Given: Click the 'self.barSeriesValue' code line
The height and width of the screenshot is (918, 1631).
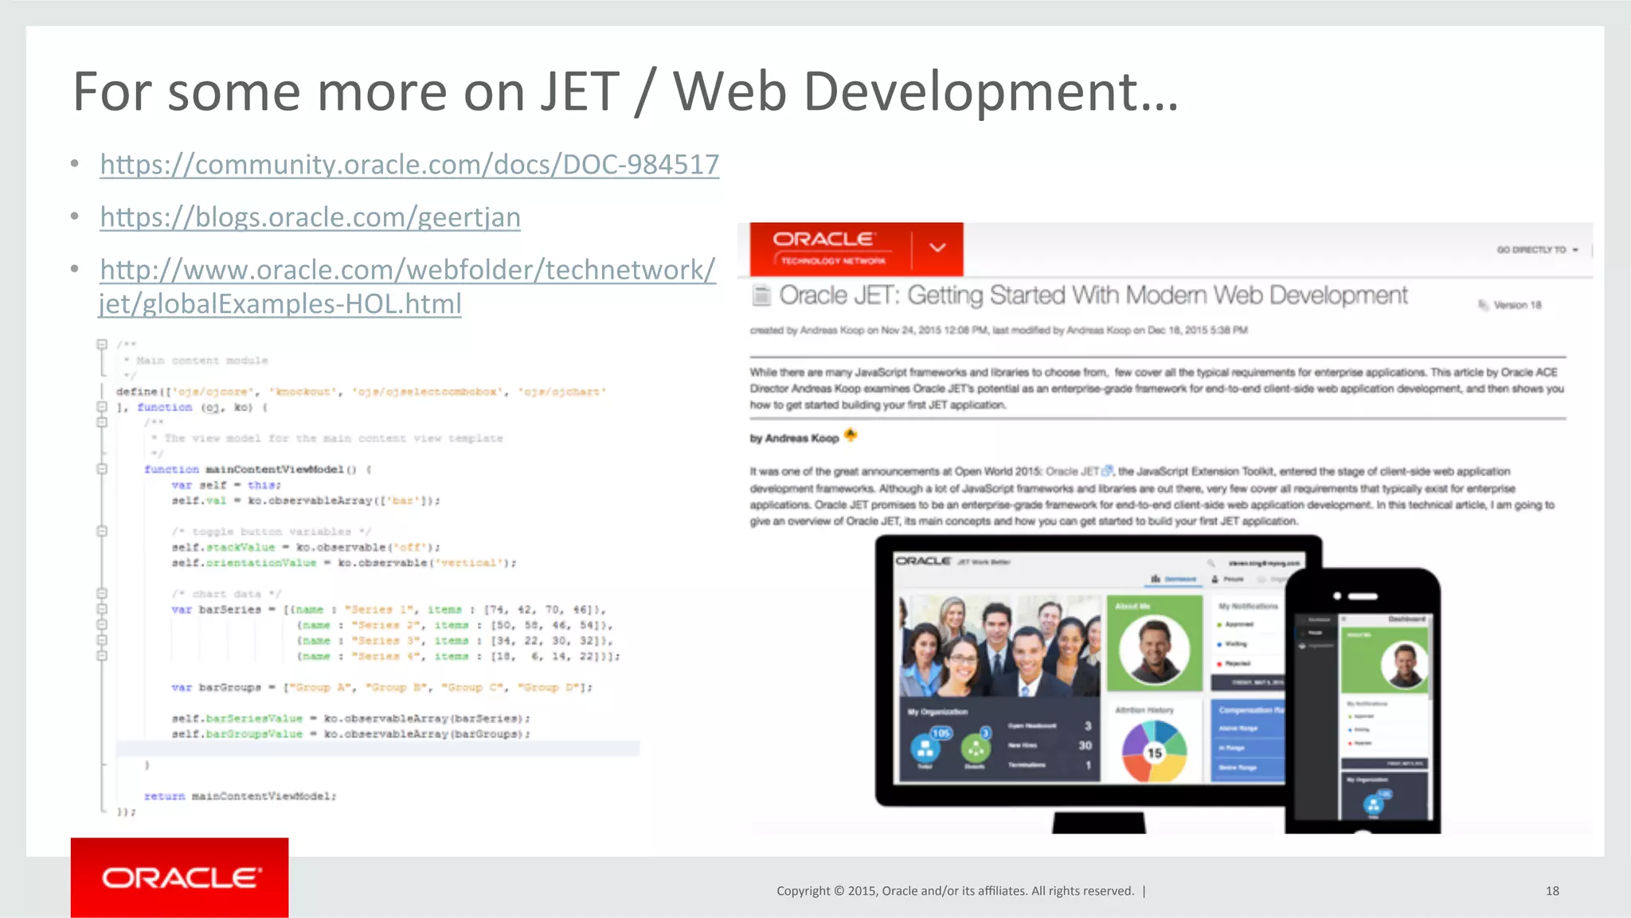Looking at the screenshot, I should (350, 718).
